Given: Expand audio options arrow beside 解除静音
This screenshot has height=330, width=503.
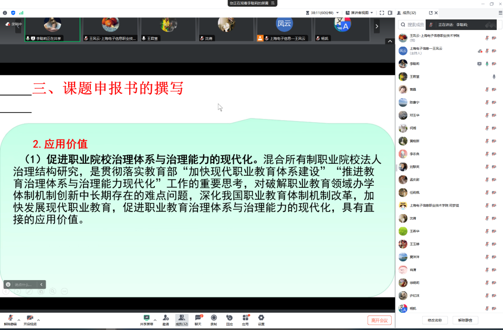Looking at the screenshot, I should (x=19, y=320).
